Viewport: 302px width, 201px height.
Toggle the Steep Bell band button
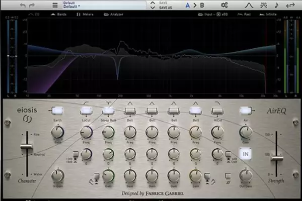108,111
